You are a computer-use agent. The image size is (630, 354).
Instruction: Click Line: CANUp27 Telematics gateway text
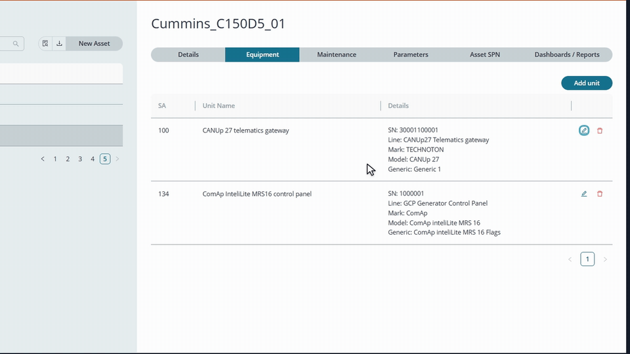(x=438, y=140)
